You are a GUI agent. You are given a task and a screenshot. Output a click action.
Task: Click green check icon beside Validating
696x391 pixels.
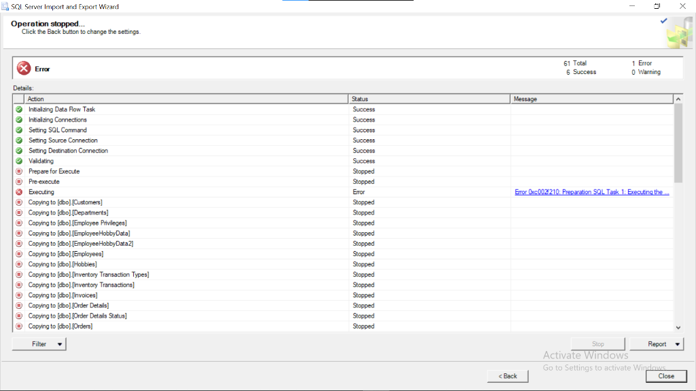click(19, 161)
